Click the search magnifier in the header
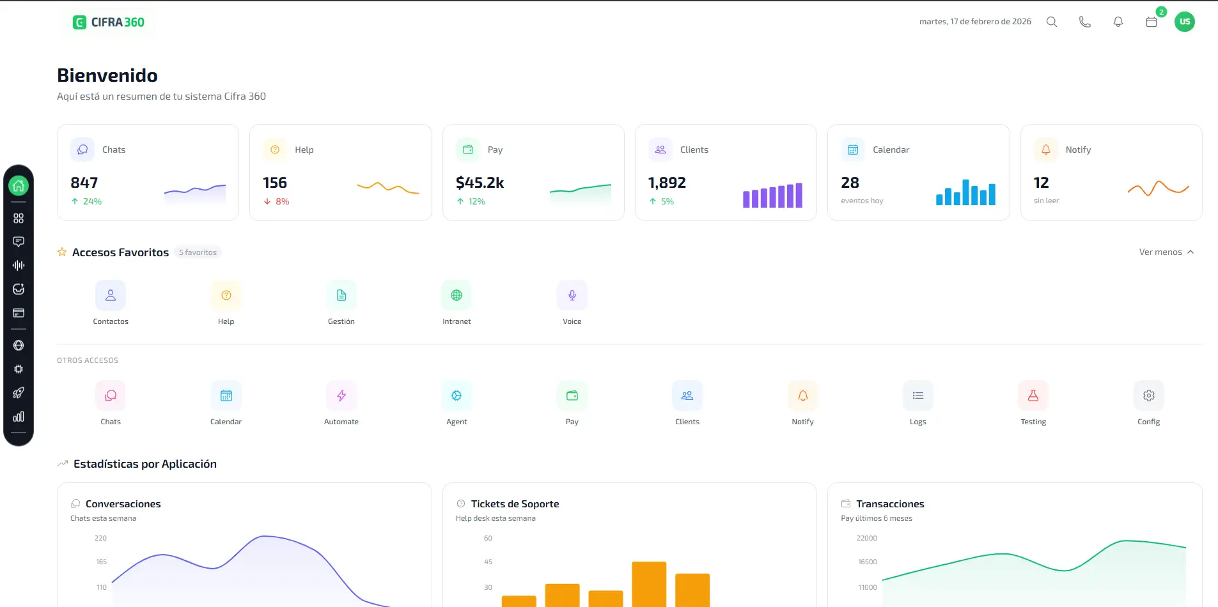Viewport: 1218px width, 607px height. click(1051, 21)
